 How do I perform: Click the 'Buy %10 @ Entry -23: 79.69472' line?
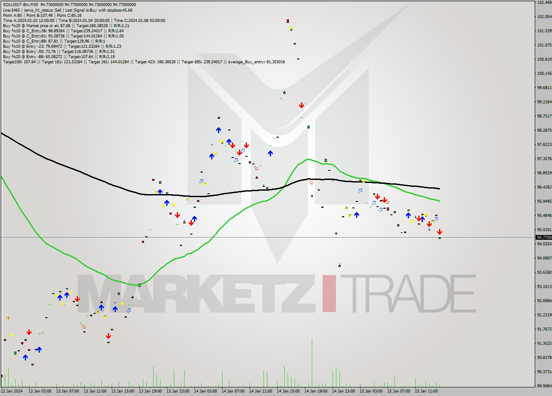coord(62,46)
